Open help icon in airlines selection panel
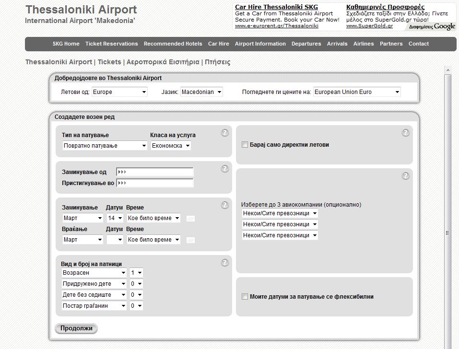459x349 pixels. [x=405, y=175]
